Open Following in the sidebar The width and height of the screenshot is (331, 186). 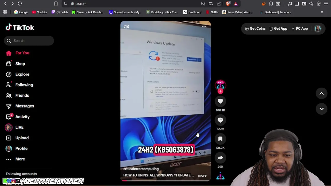click(20, 85)
